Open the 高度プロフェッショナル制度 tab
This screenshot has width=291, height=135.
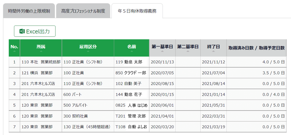(x=83, y=11)
